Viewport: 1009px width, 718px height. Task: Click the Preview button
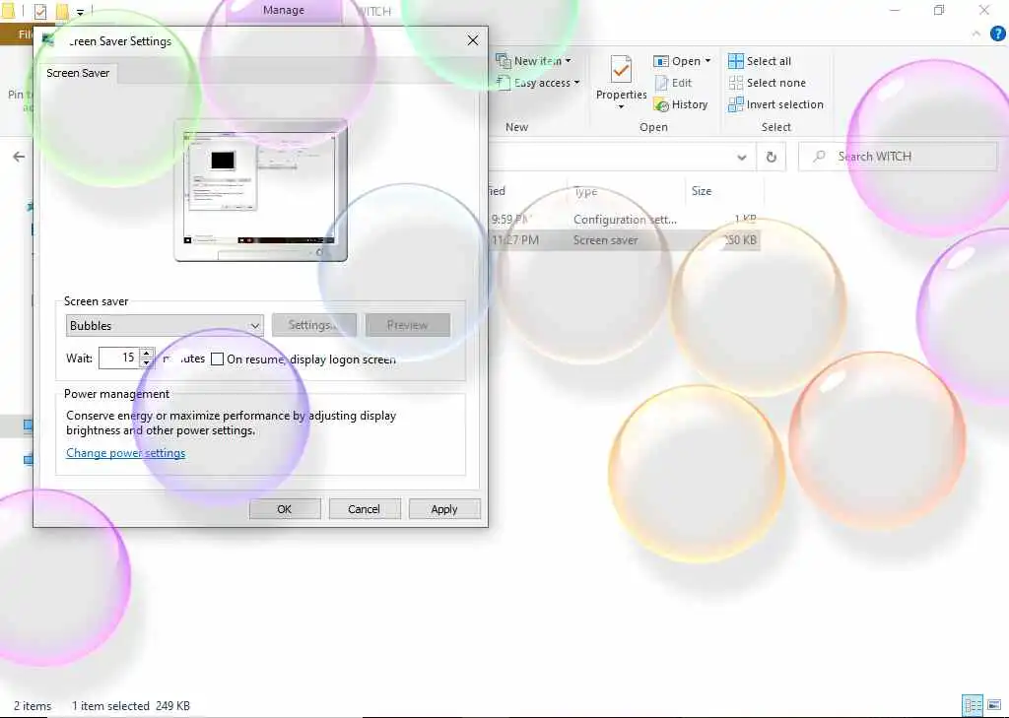(407, 326)
